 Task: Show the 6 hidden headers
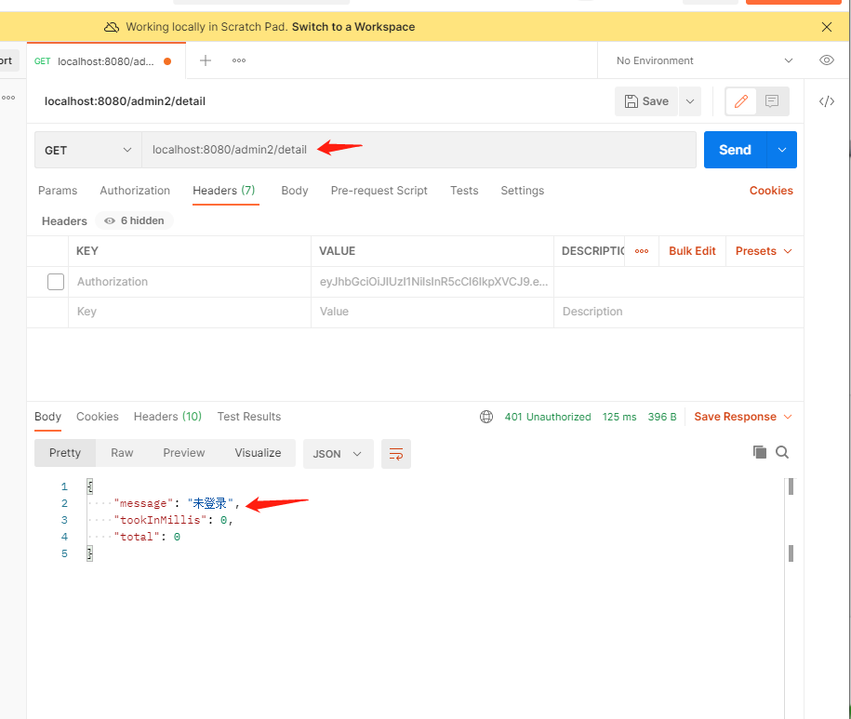(x=135, y=220)
